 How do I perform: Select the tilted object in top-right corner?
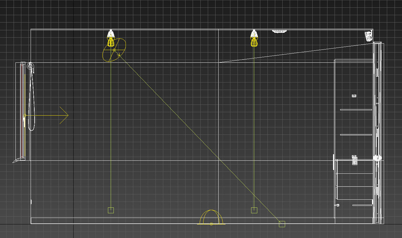point(368,36)
